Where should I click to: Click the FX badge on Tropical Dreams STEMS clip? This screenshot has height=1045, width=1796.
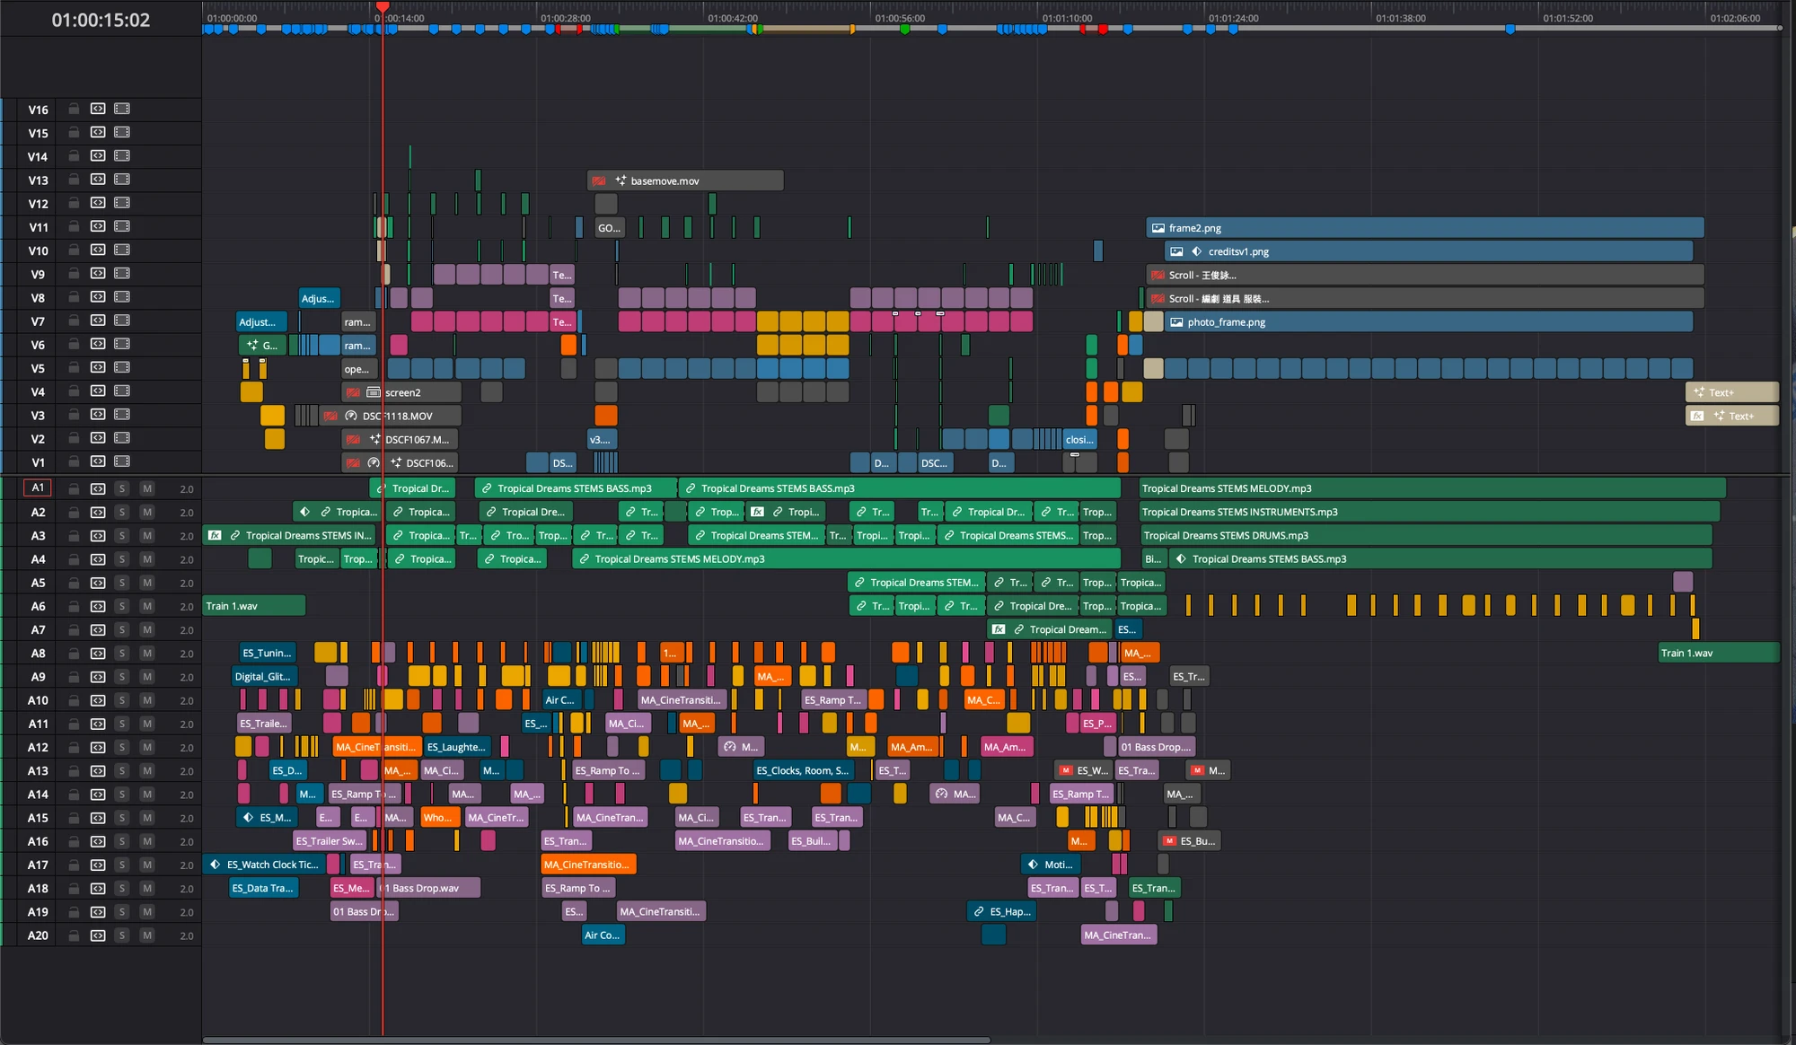click(x=216, y=535)
